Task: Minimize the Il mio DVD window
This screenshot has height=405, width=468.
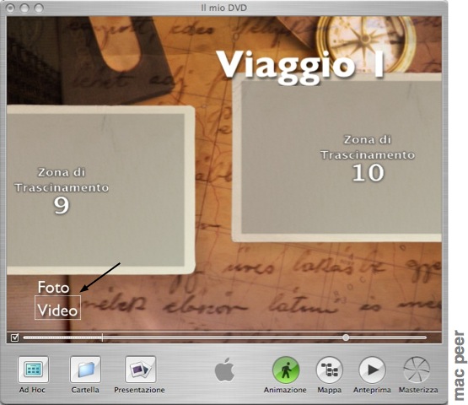Action: tap(24, 8)
